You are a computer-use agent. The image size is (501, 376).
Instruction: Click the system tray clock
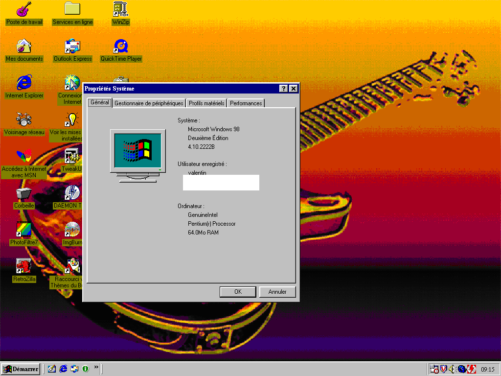click(x=487, y=369)
